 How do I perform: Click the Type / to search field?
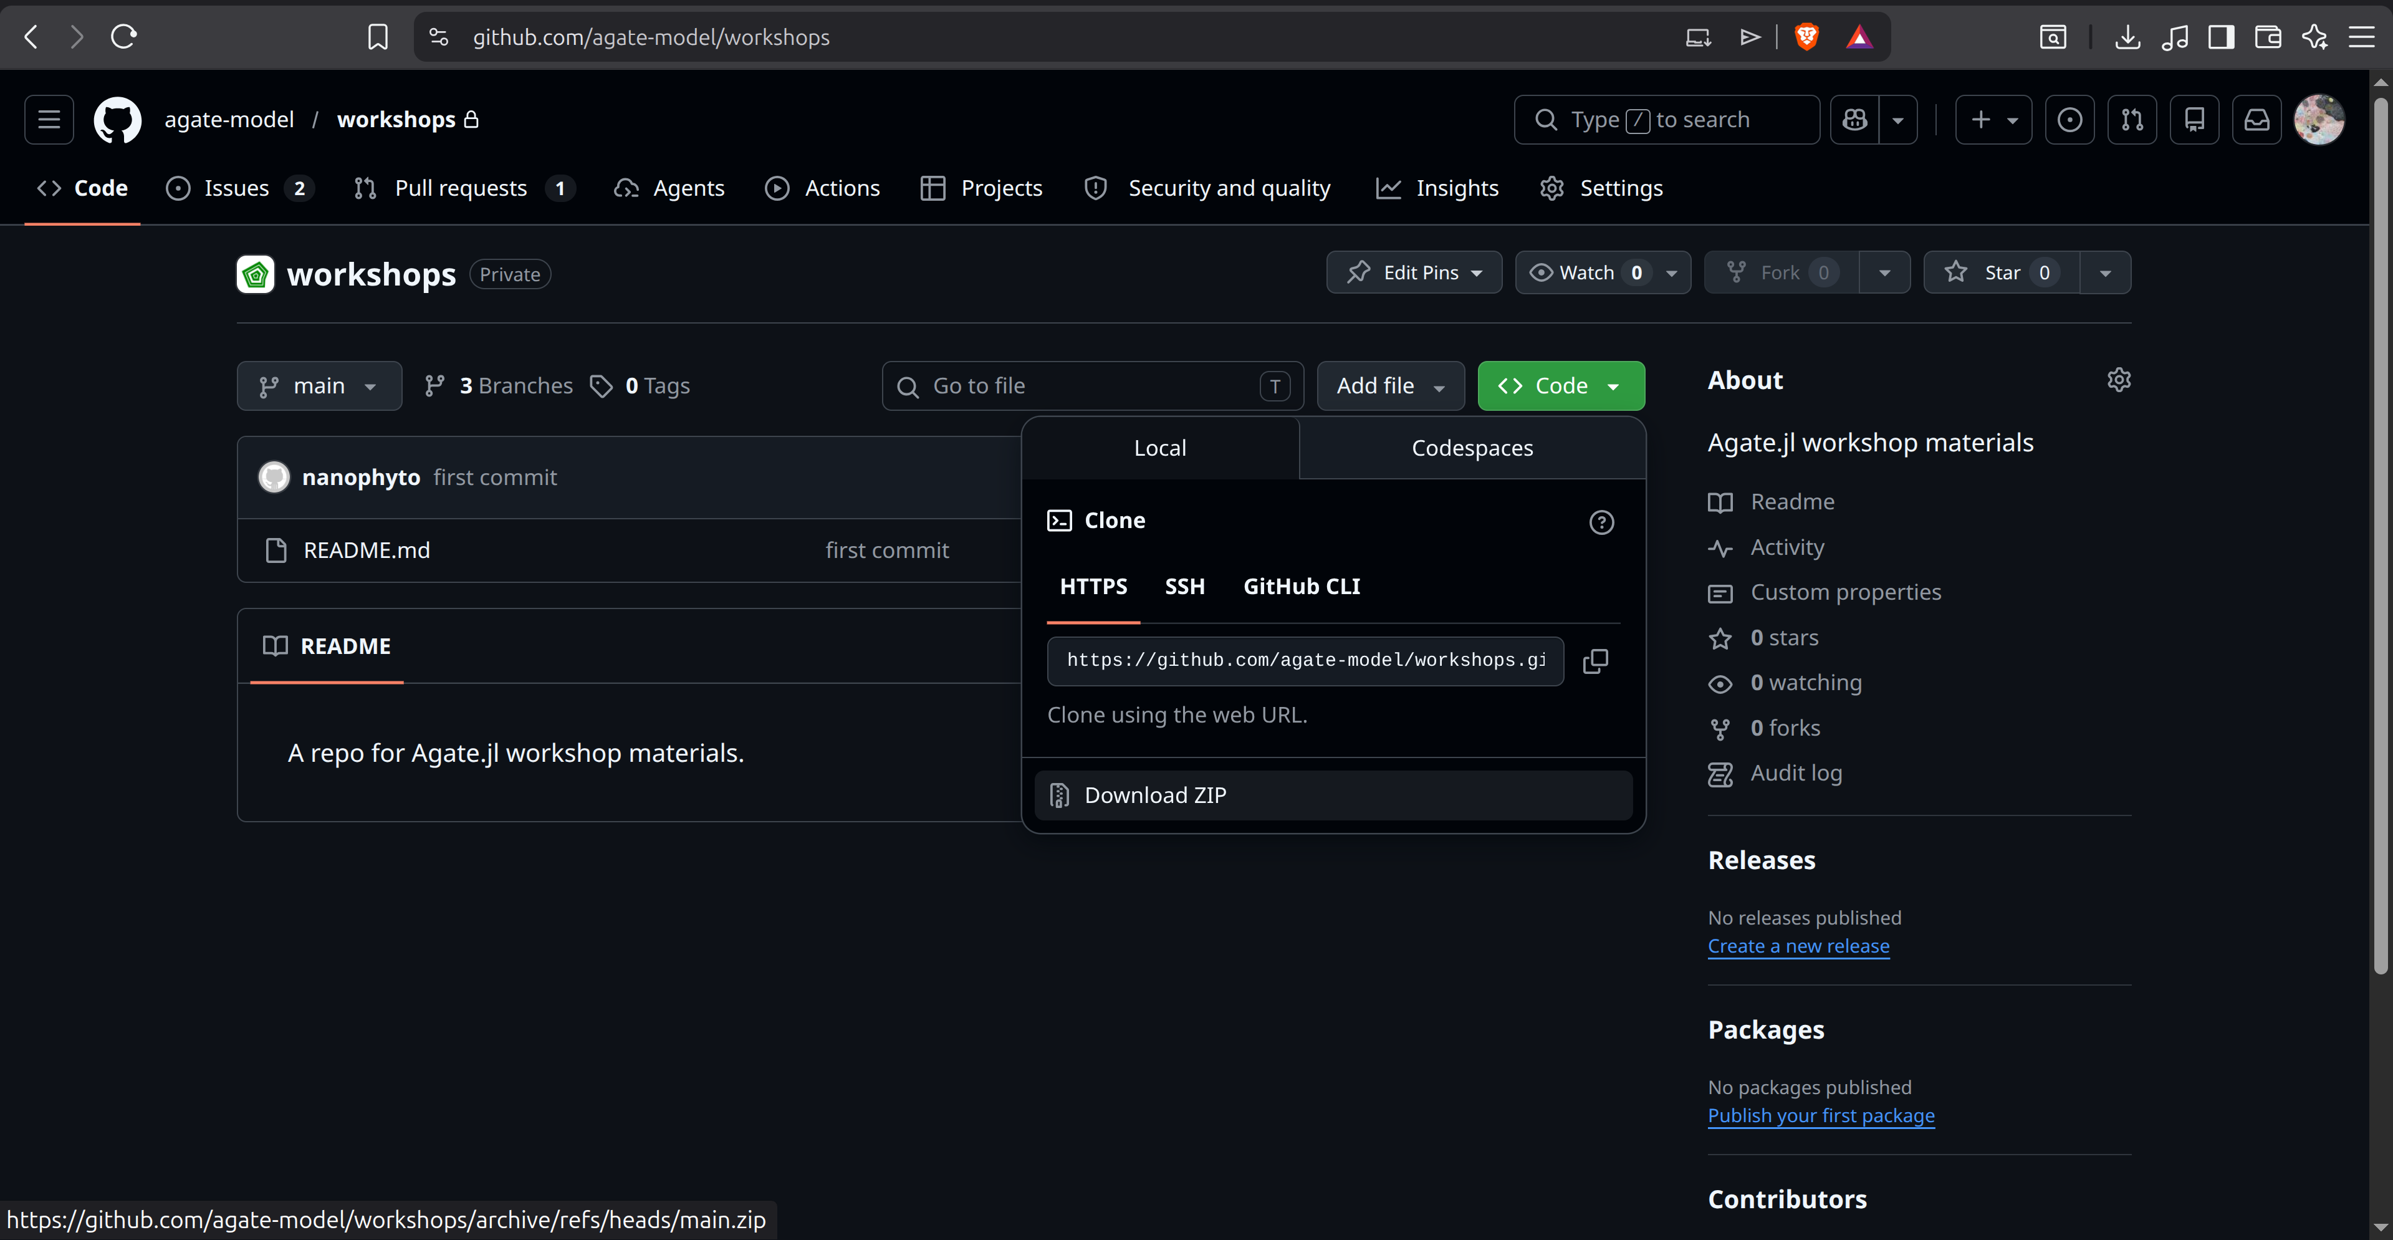[1667, 120]
